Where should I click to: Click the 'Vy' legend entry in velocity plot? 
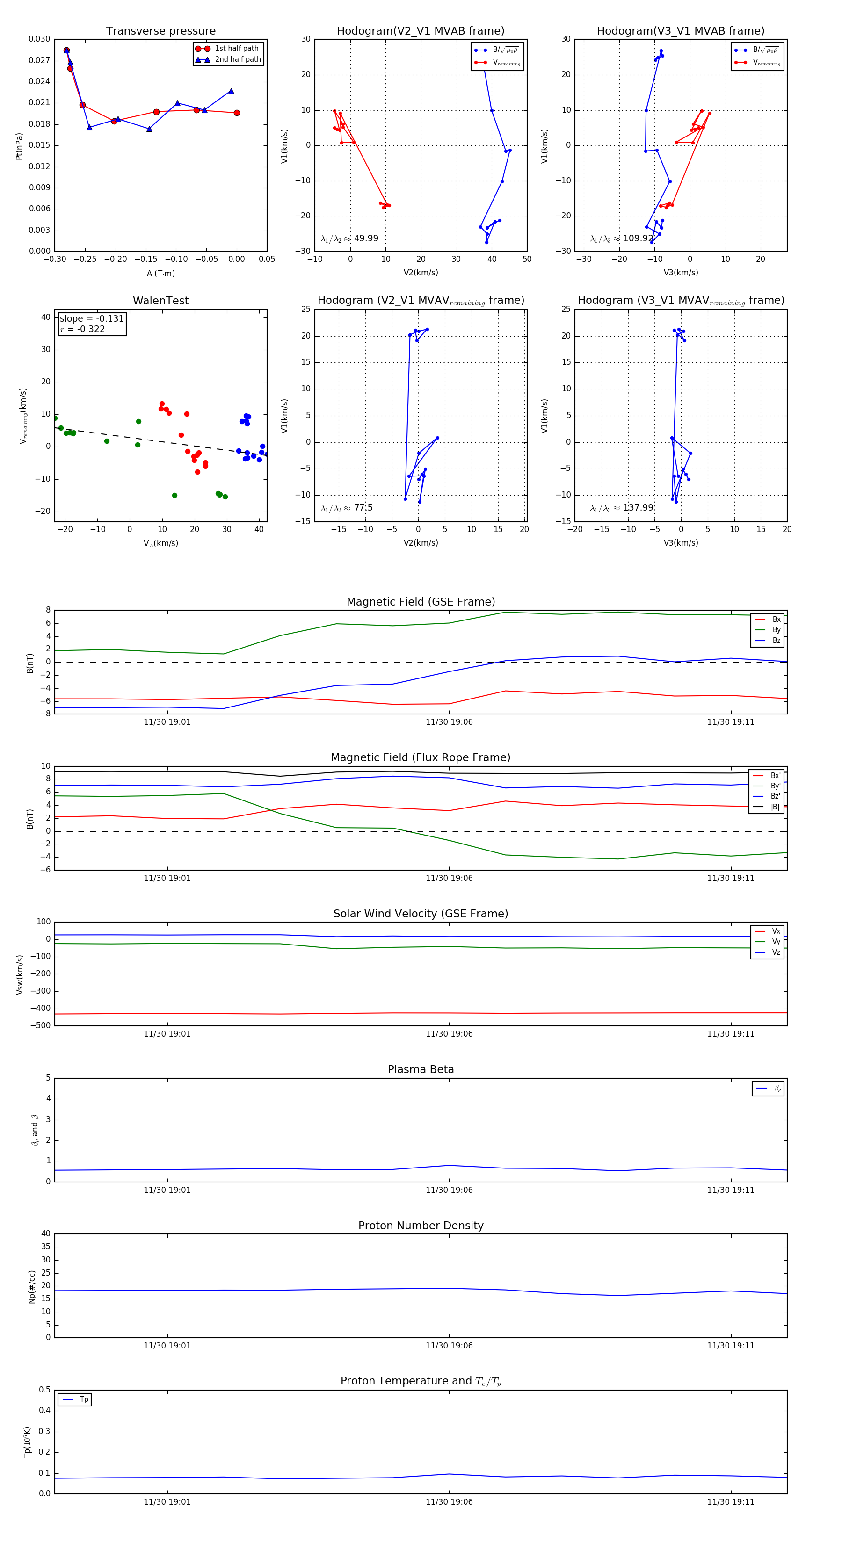click(768, 942)
